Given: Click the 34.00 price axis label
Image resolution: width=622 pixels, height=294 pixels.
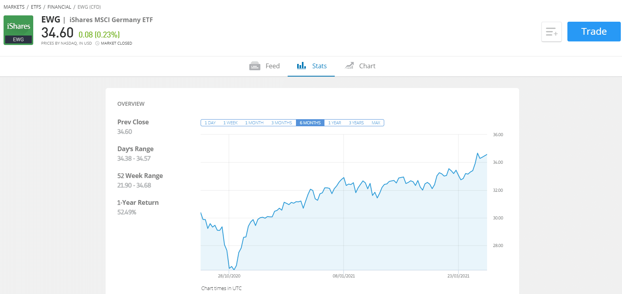Looking at the screenshot, I should pos(498,162).
